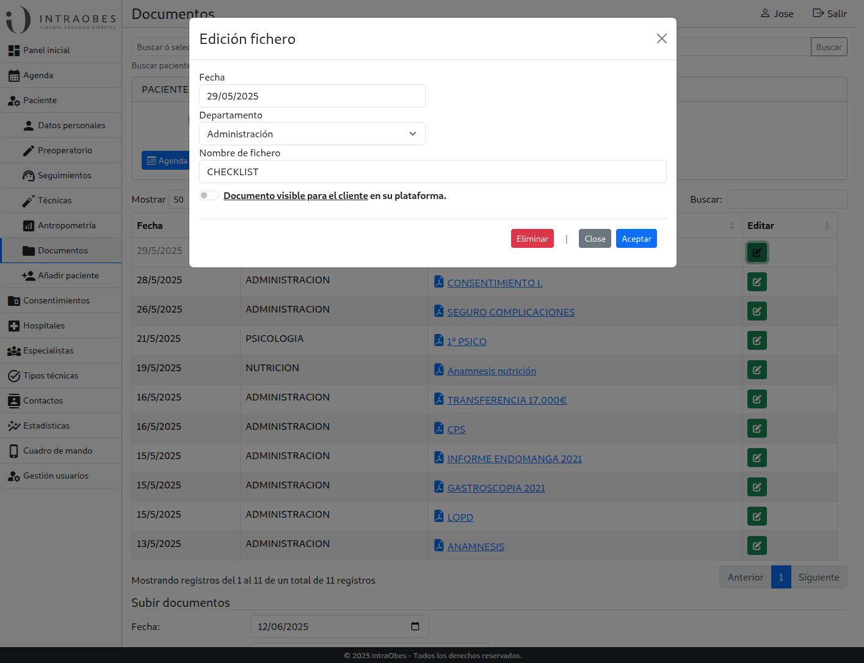Open the Mostrar entries dropdown showing 50
This screenshot has width=864, height=663.
tap(178, 200)
